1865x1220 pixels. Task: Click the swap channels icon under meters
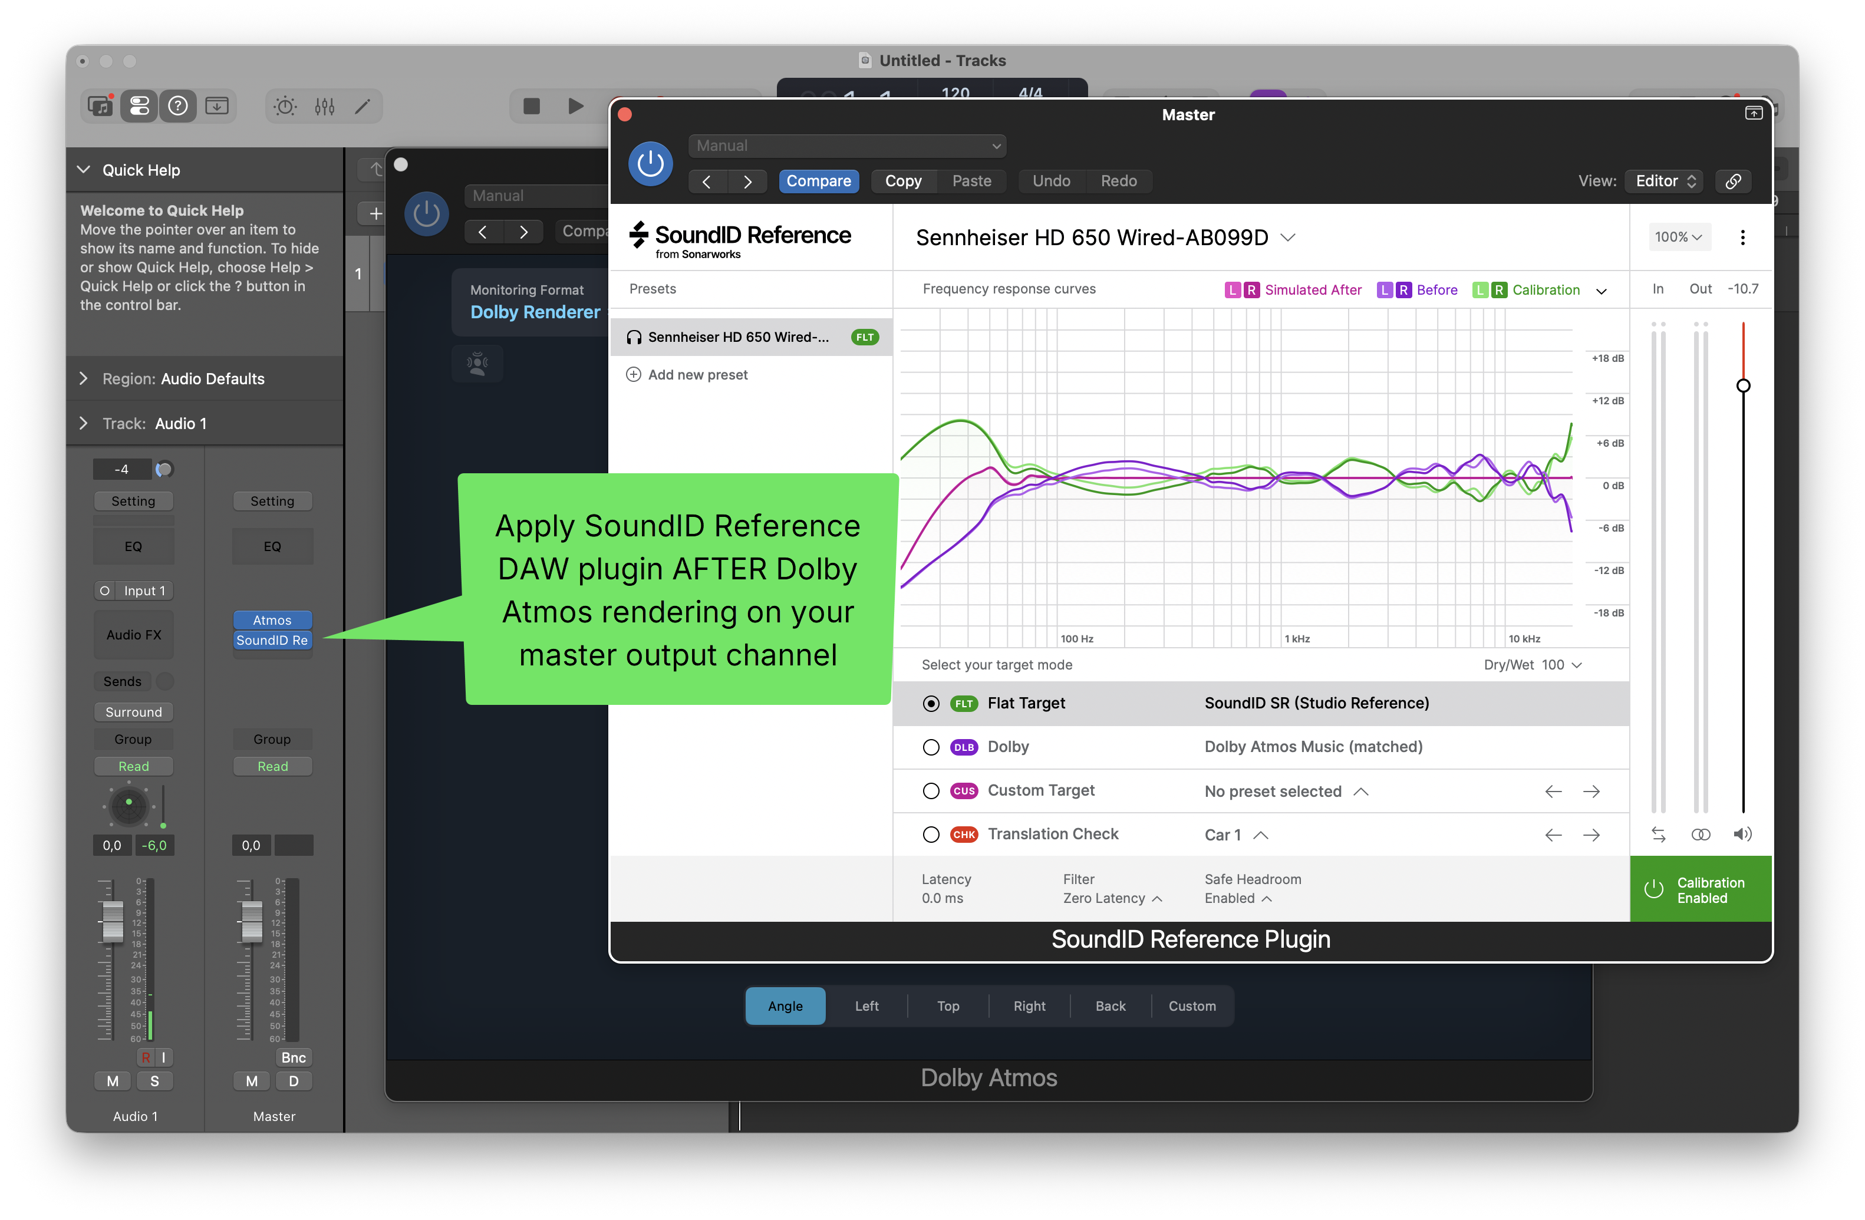[1658, 835]
